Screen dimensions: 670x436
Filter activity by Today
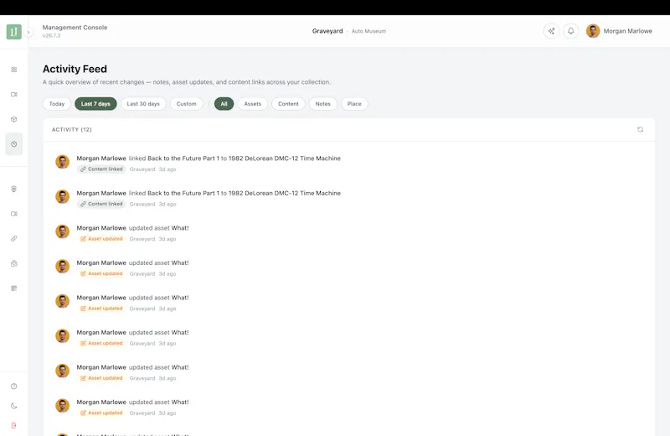pyautogui.click(x=57, y=104)
